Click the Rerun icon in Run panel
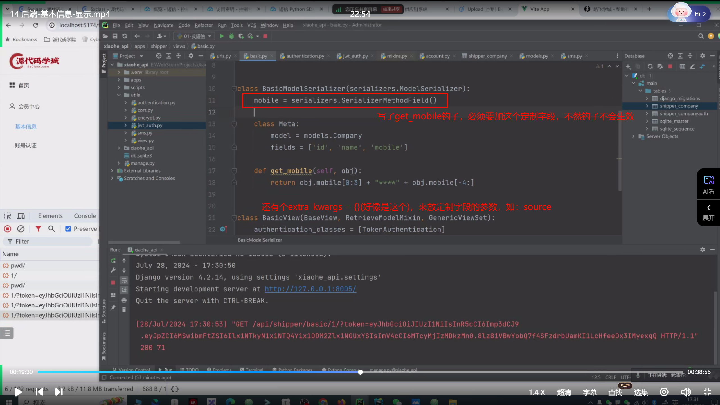720x405 pixels. click(x=113, y=261)
